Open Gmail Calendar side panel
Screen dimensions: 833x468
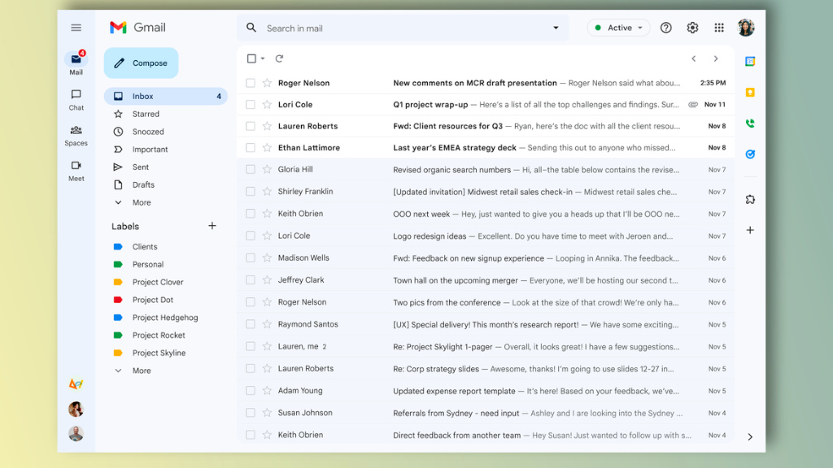[x=750, y=61]
